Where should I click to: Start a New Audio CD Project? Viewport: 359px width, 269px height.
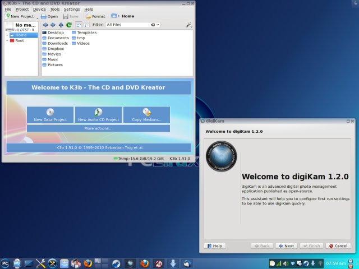pyautogui.click(x=98, y=115)
